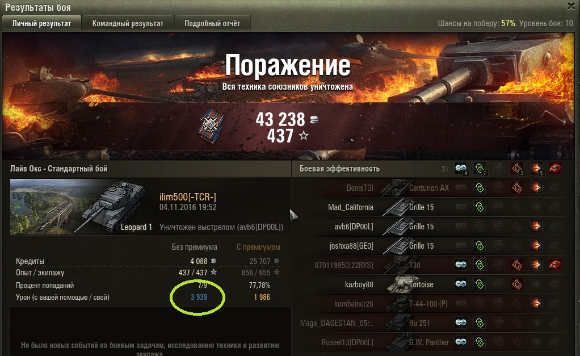Click Ru 251 spotted icon

point(461,323)
